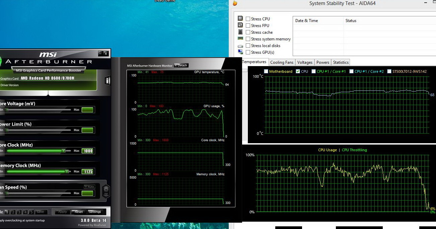Click the Fan Speed slider track
The height and width of the screenshot is (229, 436).
point(38,193)
